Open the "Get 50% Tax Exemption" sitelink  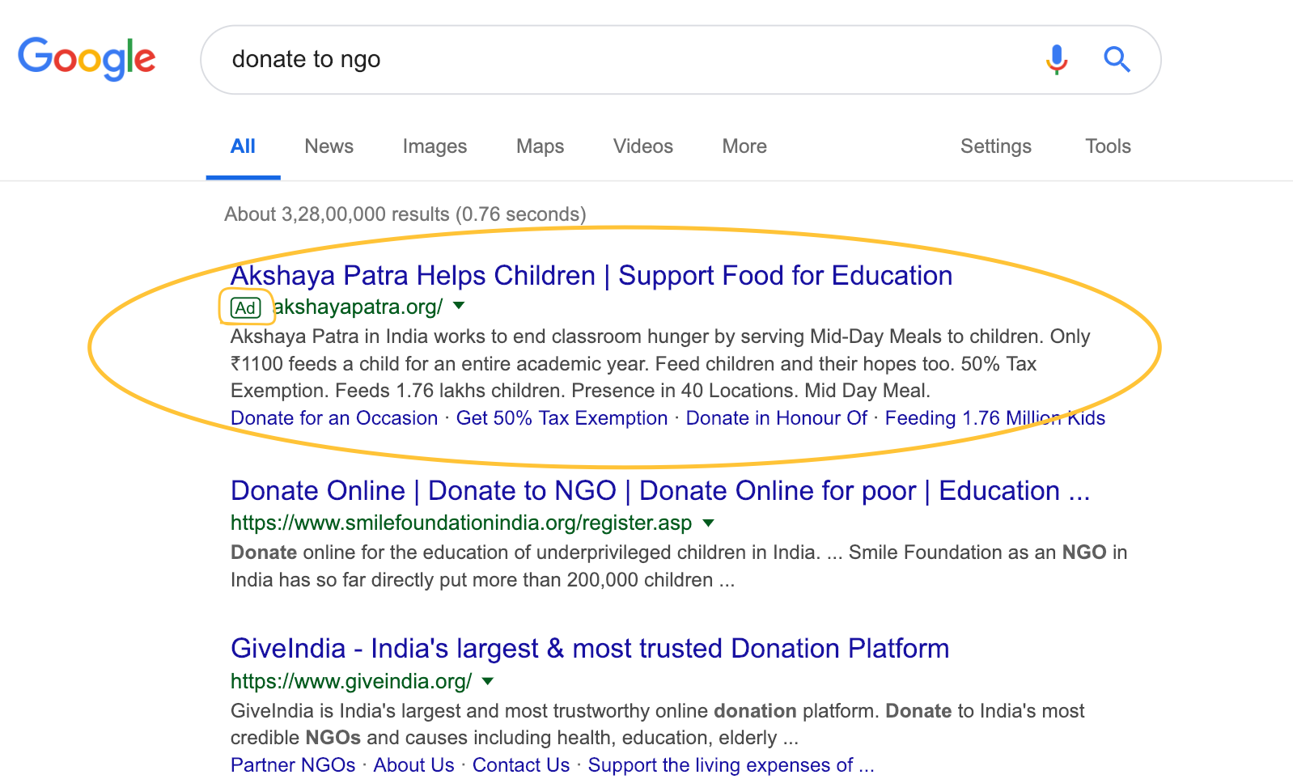coord(562,418)
